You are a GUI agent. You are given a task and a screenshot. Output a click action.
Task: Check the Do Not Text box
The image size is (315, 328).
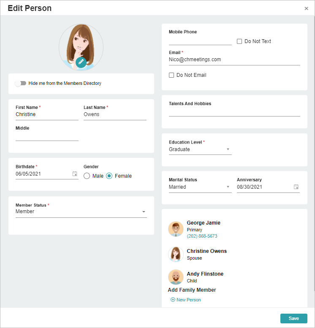click(x=239, y=41)
